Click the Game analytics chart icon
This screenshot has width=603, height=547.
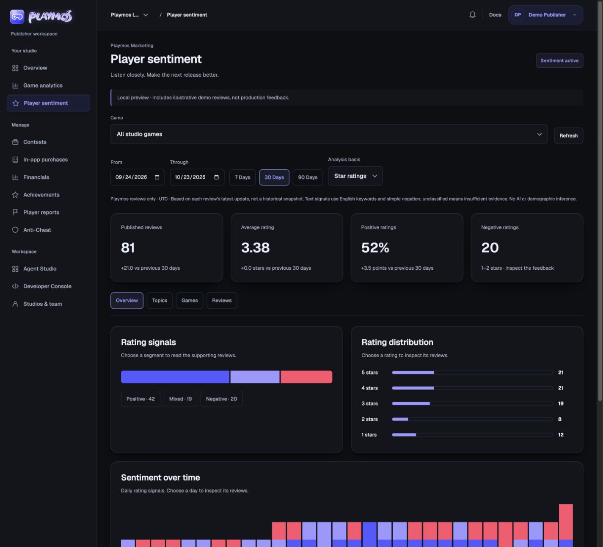coord(15,86)
